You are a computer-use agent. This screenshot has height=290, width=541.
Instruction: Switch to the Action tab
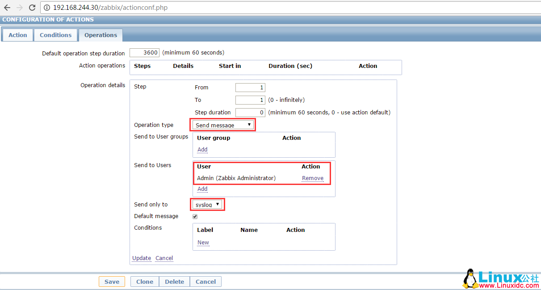pos(17,35)
